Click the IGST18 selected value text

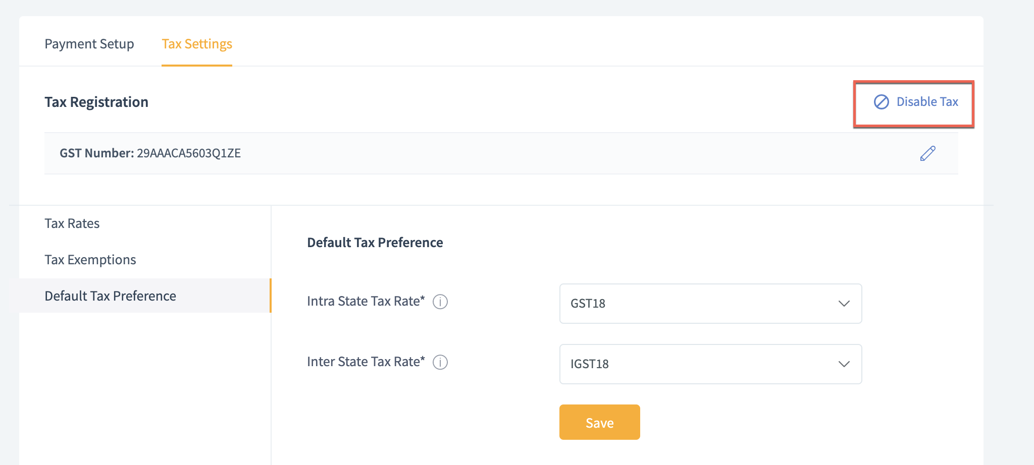589,364
